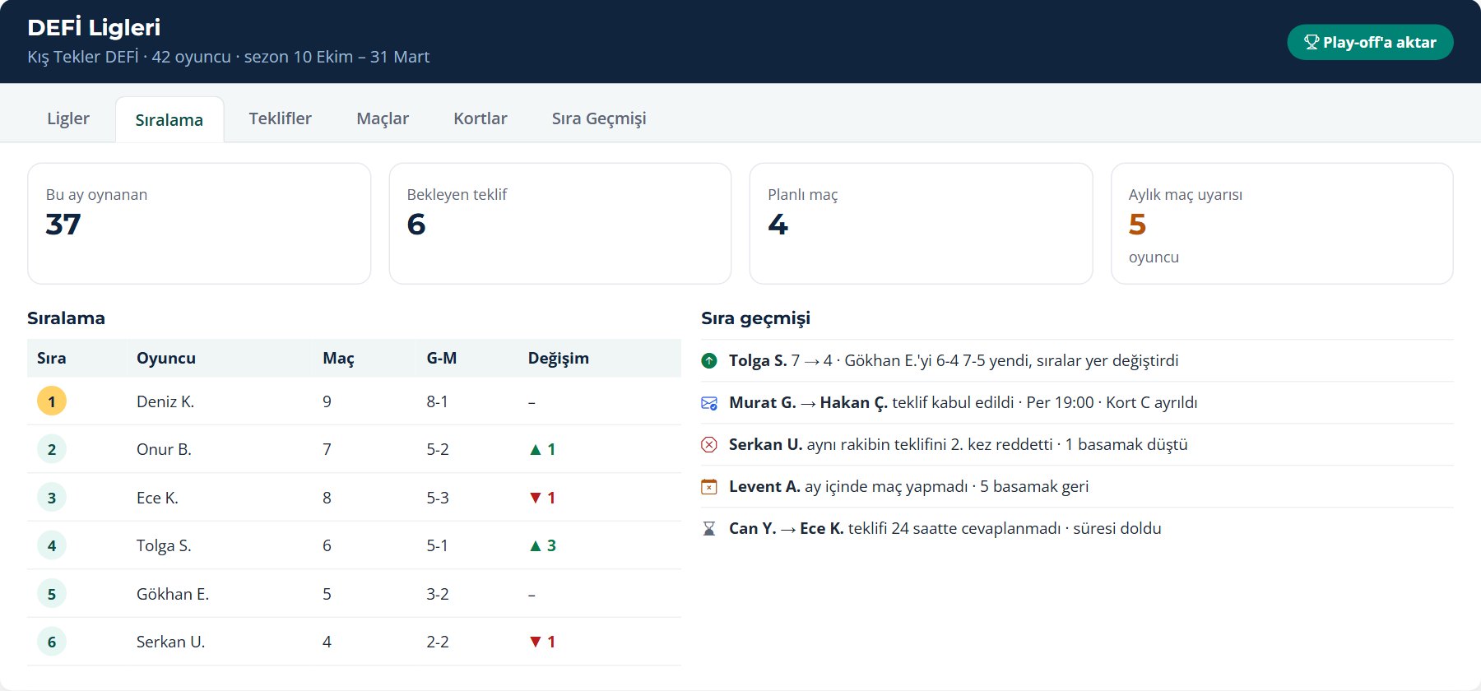Select player Deniz K. in the table
The height and width of the screenshot is (691, 1481).
[x=165, y=401]
